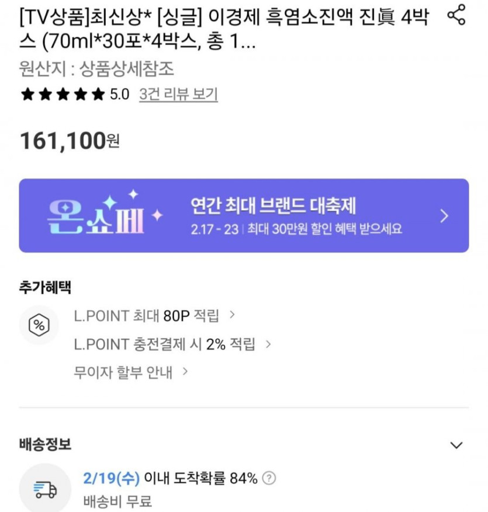Click the right arrow on the brand festival banner
The height and width of the screenshot is (512, 488).
(444, 216)
